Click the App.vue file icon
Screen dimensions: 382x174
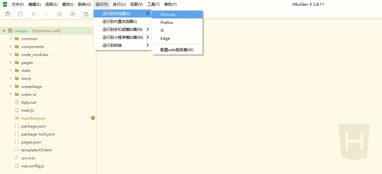(17, 102)
